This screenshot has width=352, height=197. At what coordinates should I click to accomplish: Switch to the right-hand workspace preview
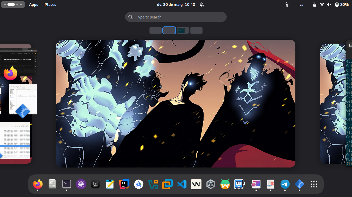tap(336, 104)
